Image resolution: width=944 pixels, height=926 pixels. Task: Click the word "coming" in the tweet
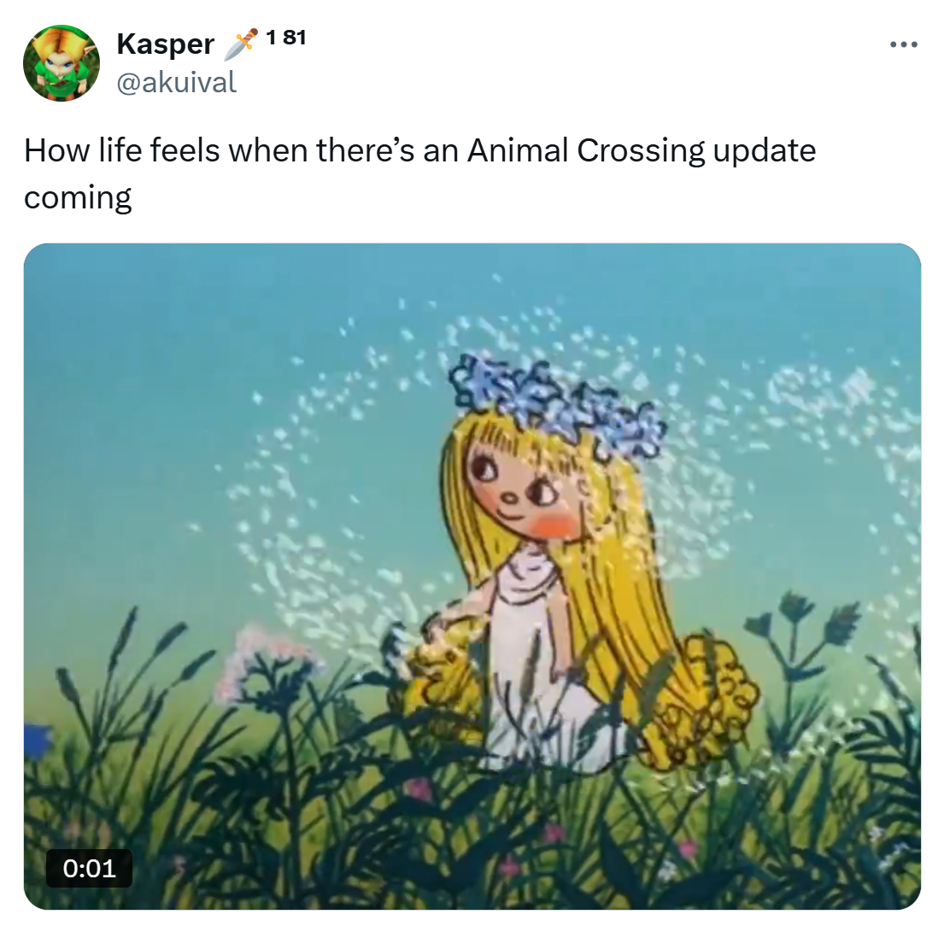click(78, 196)
